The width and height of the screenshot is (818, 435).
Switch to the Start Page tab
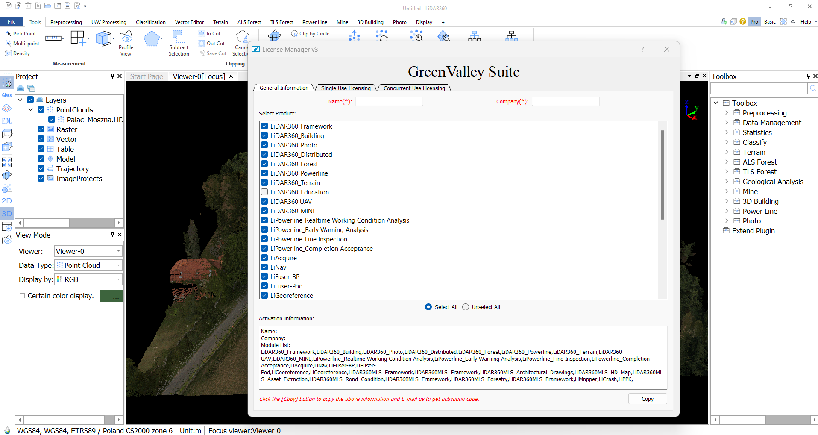tap(147, 76)
